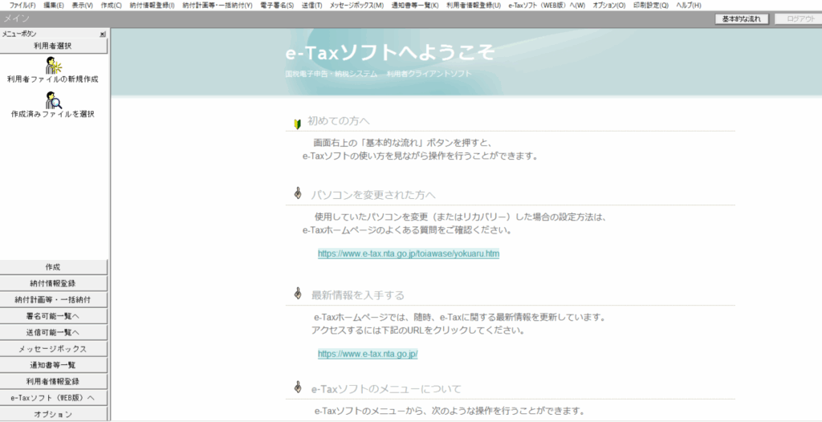Open the 利用者情報登録(U) menu
Screen dimensions: 822x422
pos(474,6)
